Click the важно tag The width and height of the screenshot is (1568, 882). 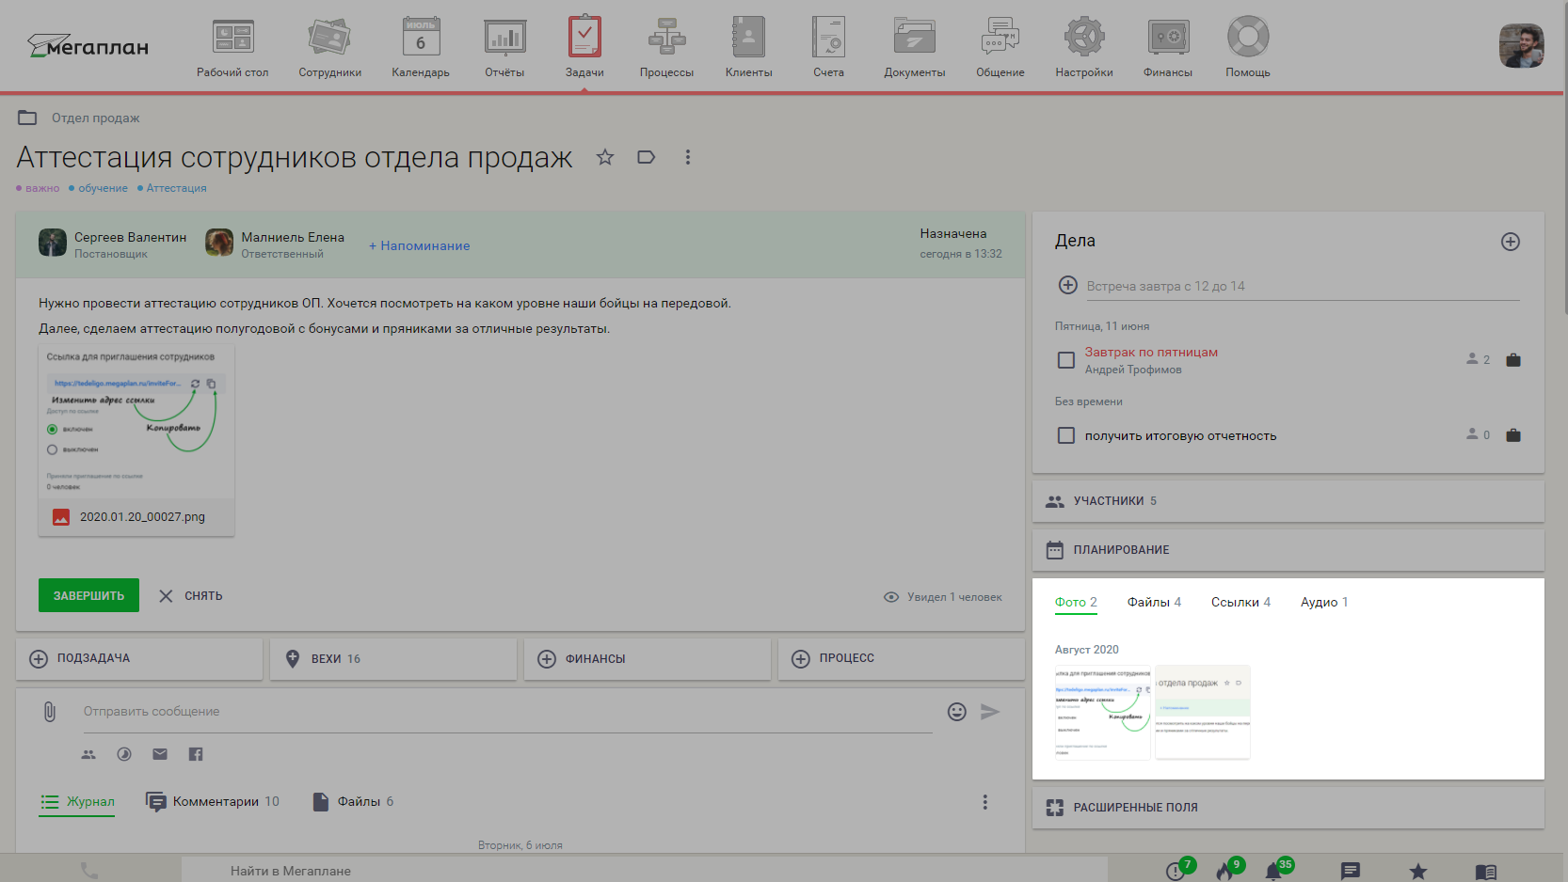click(38, 188)
